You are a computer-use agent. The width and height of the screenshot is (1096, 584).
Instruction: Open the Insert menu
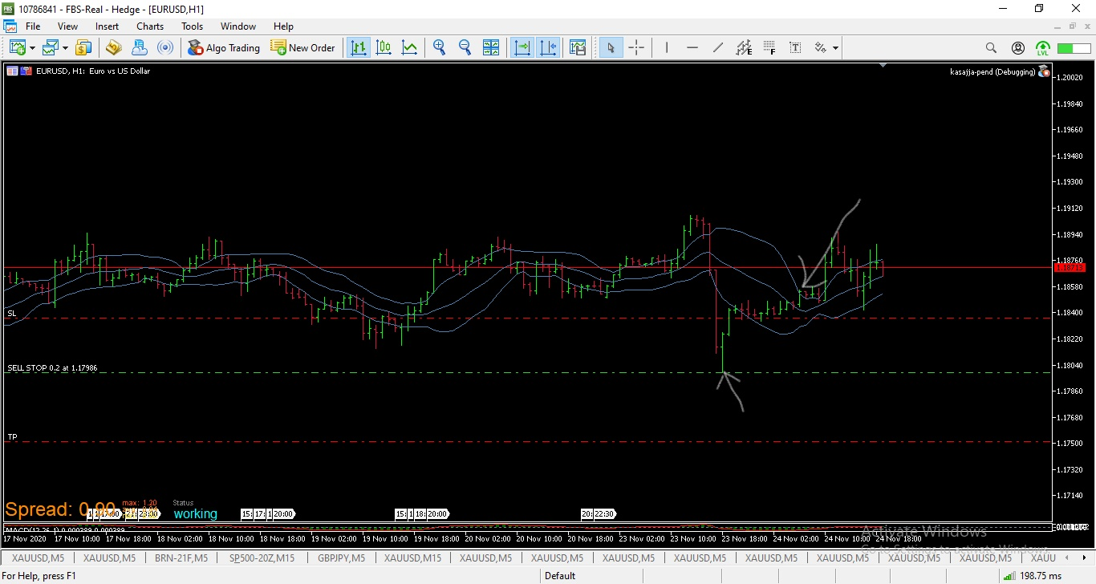pos(107,26)
